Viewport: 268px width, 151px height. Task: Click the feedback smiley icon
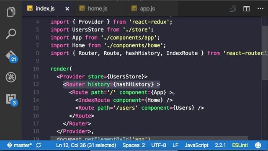click(258, 145)
